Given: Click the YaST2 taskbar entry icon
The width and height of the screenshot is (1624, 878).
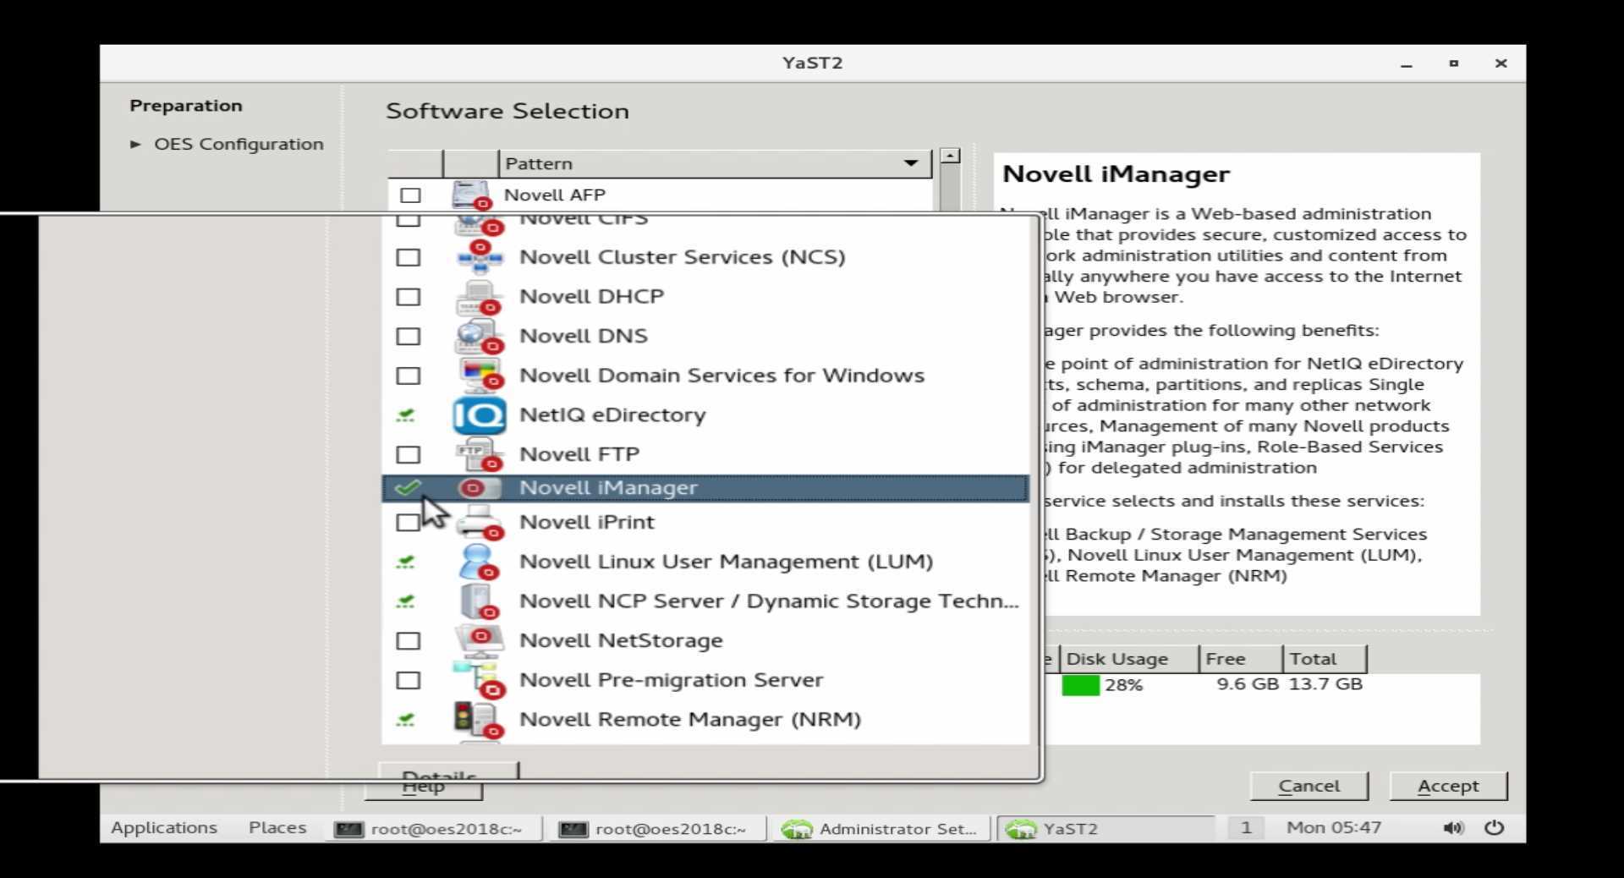Looking at the screenshot, I should [1021, 829].
